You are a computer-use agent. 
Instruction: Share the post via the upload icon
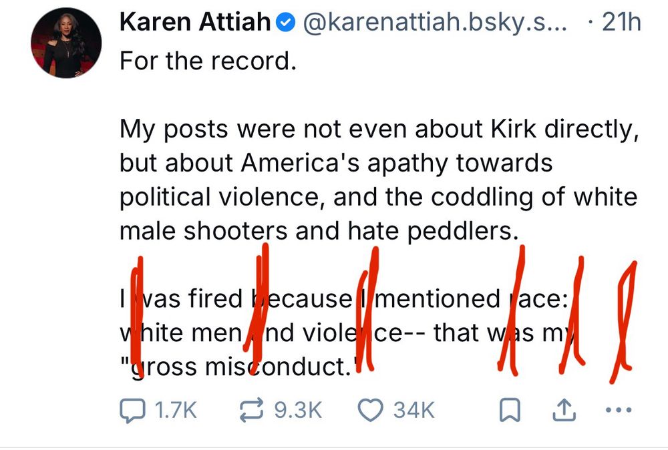pyautogui.click(x=564, y=408)
